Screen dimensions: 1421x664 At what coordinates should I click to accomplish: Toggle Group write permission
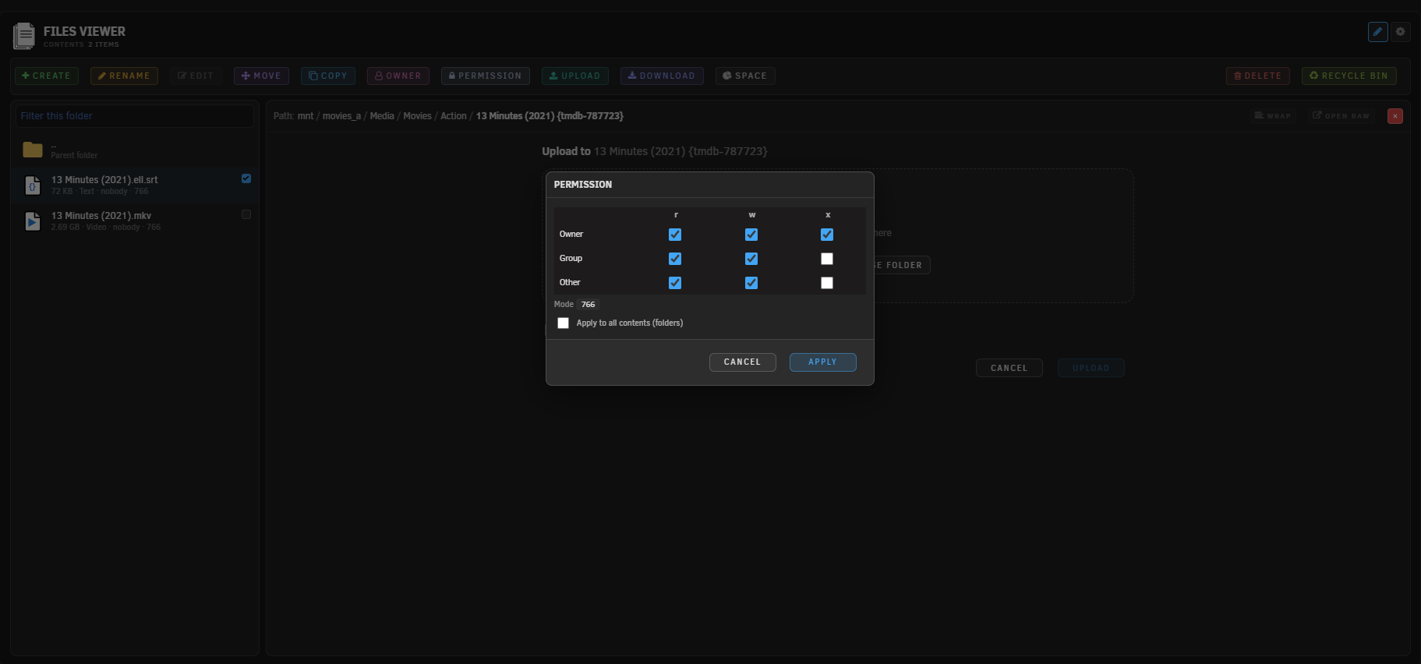coord(751,259)
